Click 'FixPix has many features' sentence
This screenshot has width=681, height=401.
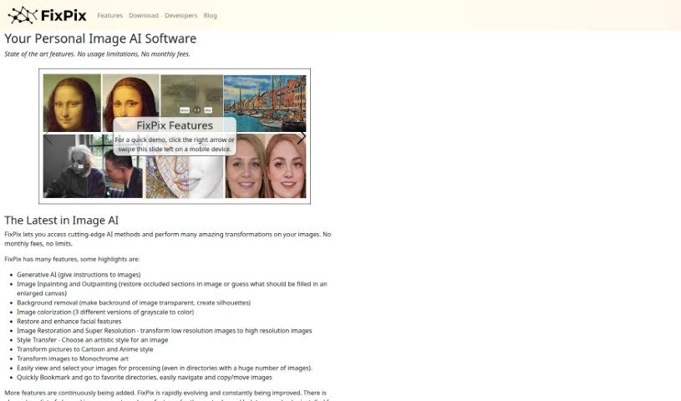pyautogui.click(x=72, y=259)
